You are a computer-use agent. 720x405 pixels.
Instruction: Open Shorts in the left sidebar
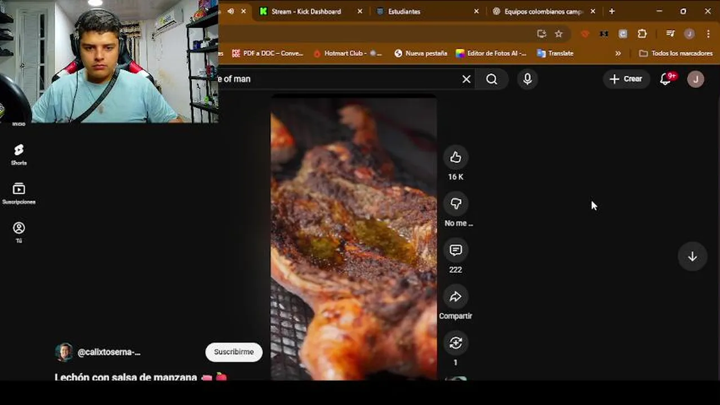(x=19, y=154)
